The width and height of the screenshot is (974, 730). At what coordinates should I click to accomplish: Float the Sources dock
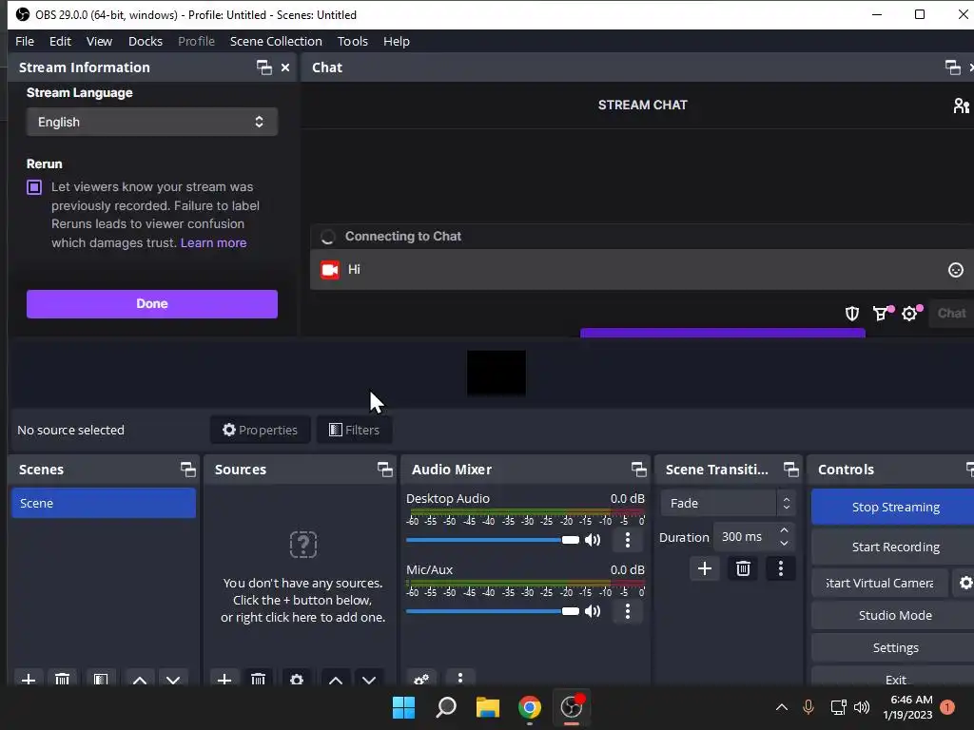point(384,470)
